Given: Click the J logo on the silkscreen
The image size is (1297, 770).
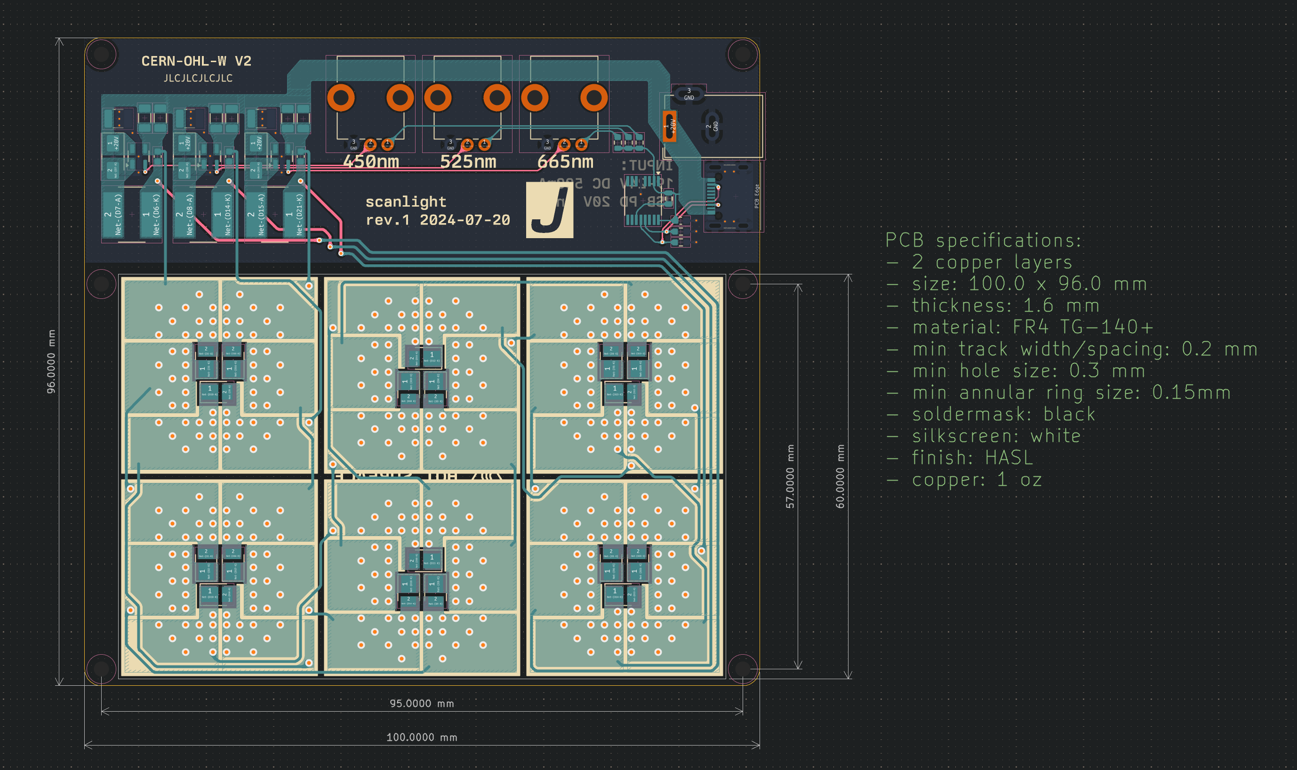Looking at the screenshot, I should coord(549,210).
